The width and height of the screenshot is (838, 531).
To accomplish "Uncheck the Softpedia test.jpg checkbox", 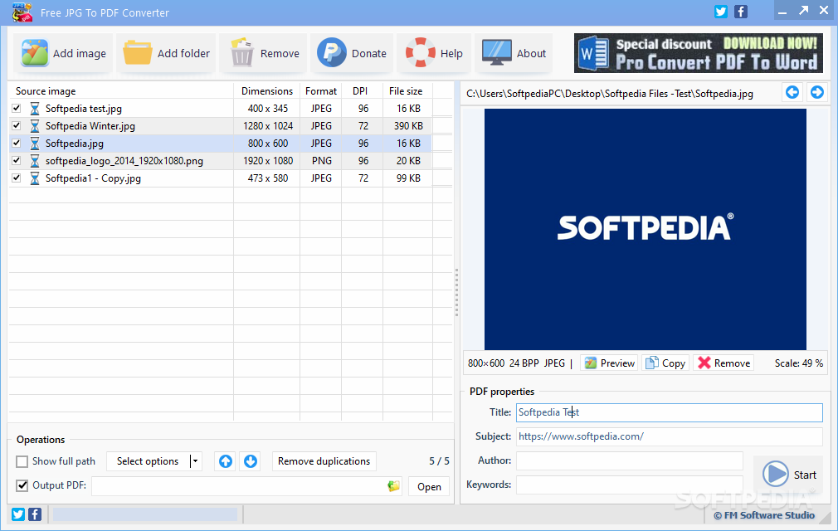I will (17, 109).
